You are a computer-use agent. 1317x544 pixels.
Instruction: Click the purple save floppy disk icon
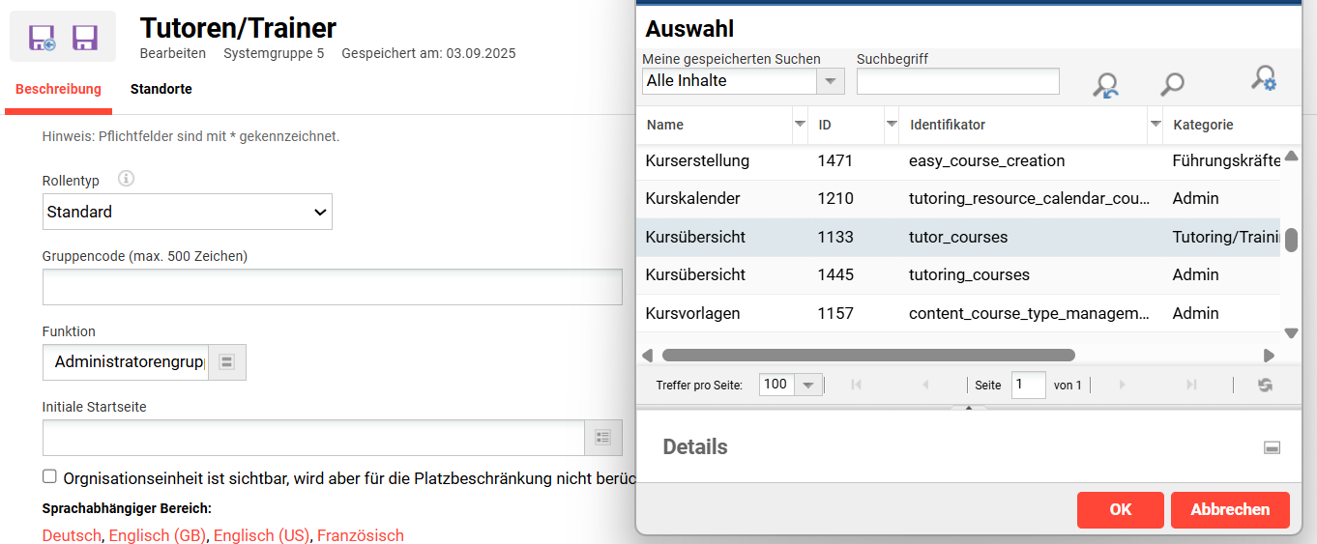pyautogui.click(x=85, y=38)
